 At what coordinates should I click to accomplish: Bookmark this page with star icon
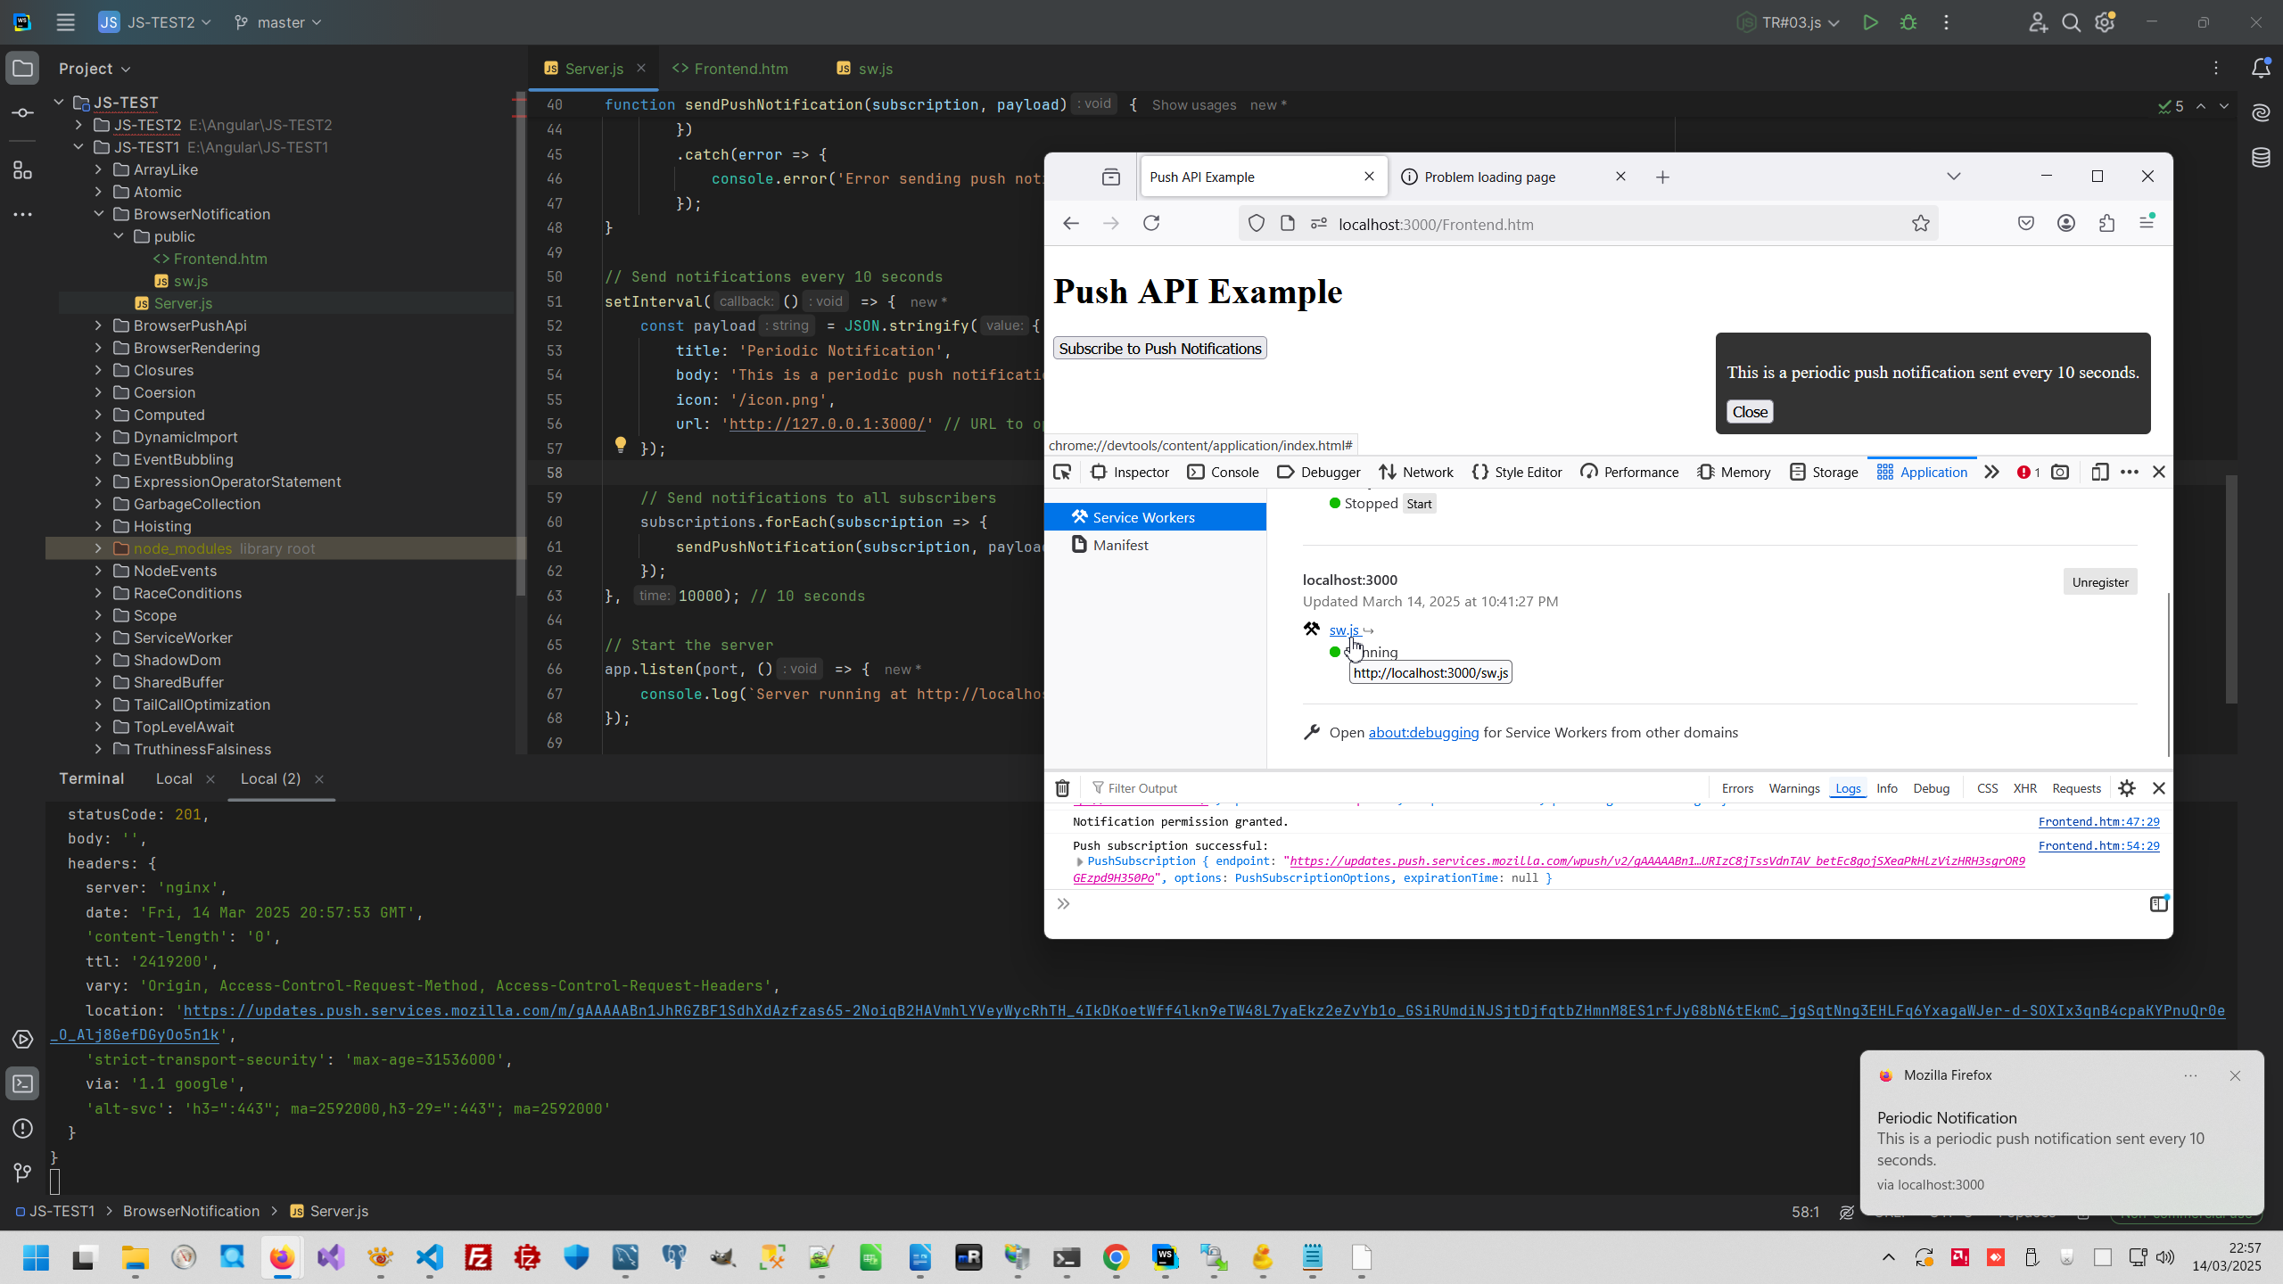pos(1920,224)
